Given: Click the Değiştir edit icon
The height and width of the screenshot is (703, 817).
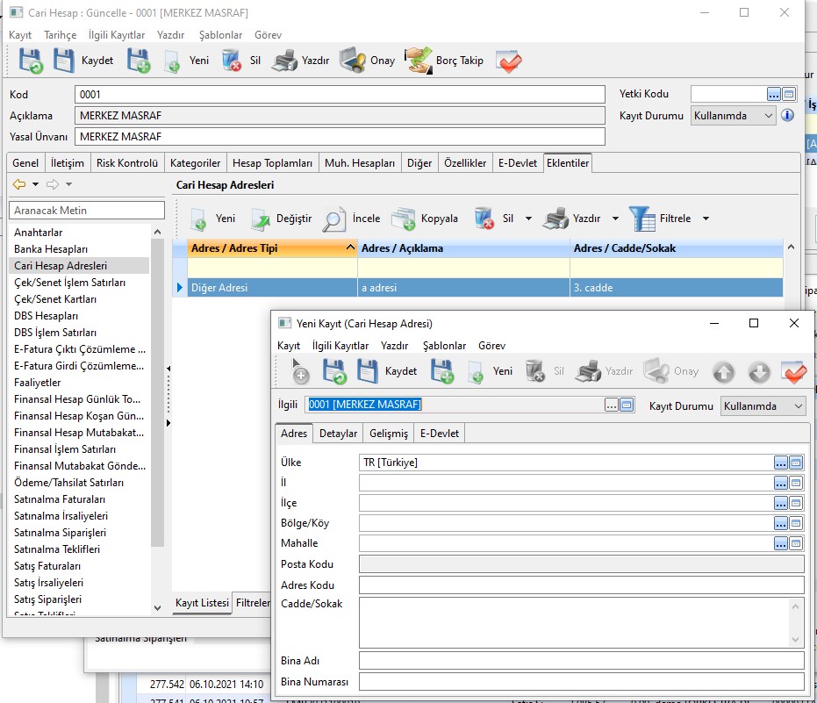Looking at the screenshot, I should (262, 219).
